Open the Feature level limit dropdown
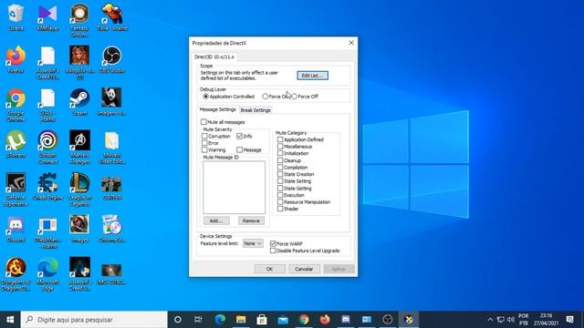This screenshot has width=584, height=328. point(253,243)
